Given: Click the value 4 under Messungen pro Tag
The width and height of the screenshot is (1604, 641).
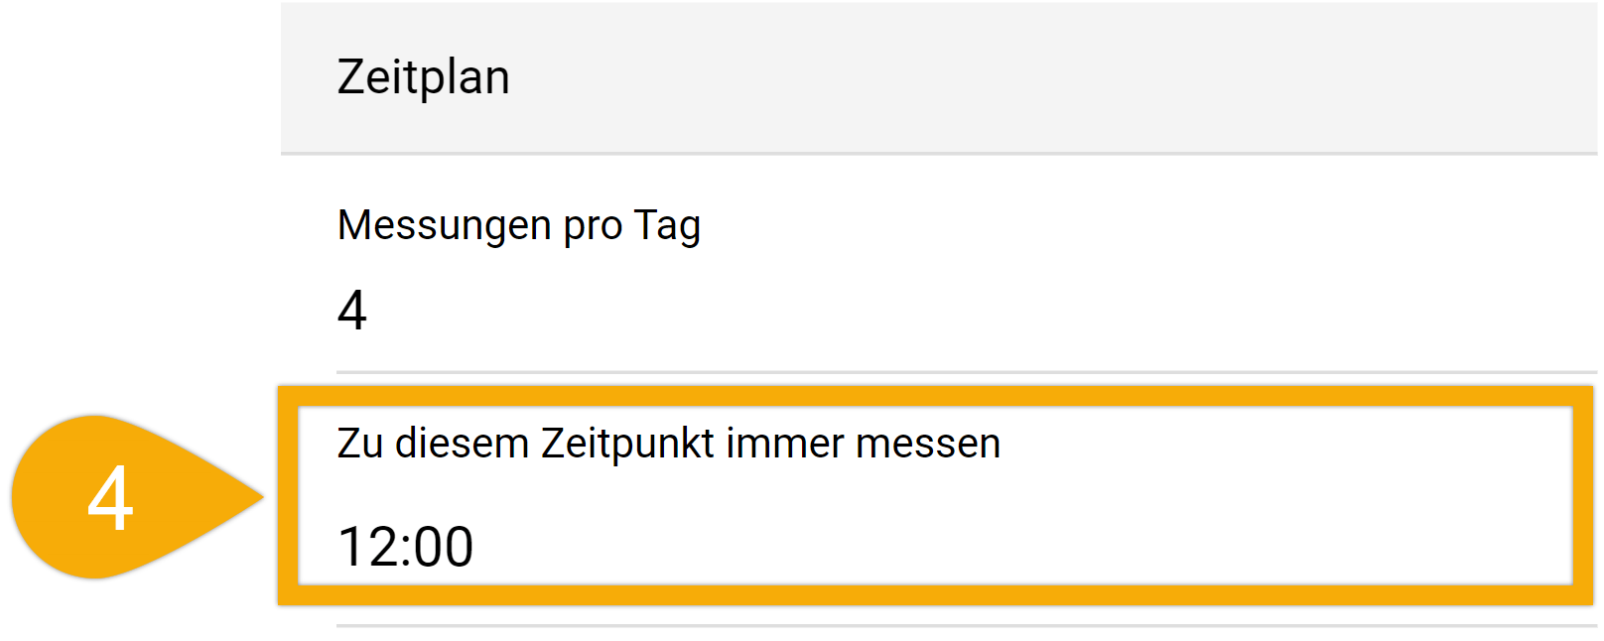Looking at the screenshot, I should tap(352, 310).
